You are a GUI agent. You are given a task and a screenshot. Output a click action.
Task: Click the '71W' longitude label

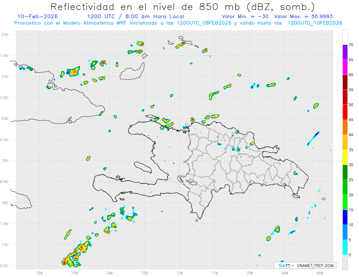click(215, 273)
